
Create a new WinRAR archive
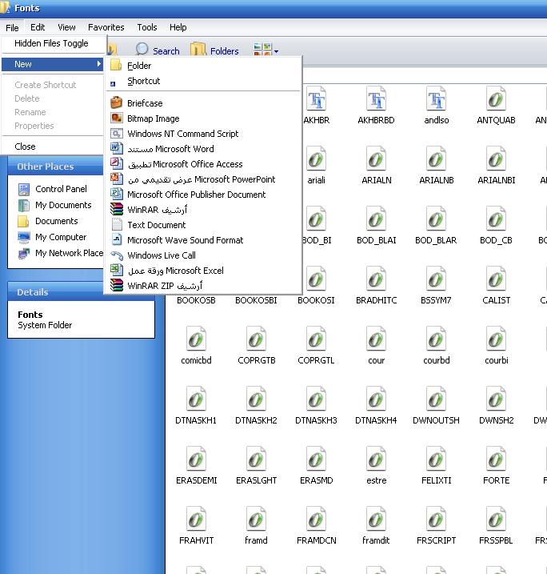(203, 210)
